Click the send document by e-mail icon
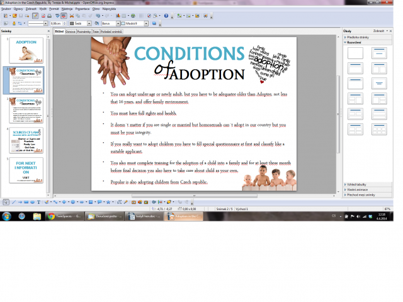 click(27, 16)
